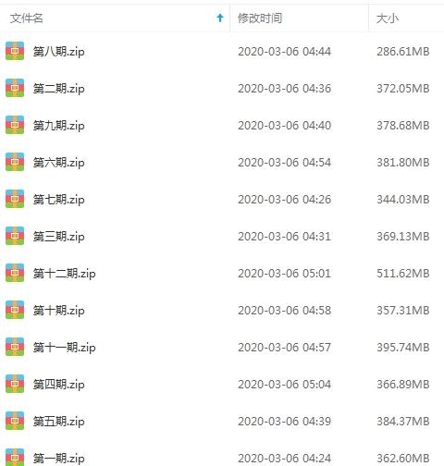Sort files by 修改时间 column header

[260, 18]
